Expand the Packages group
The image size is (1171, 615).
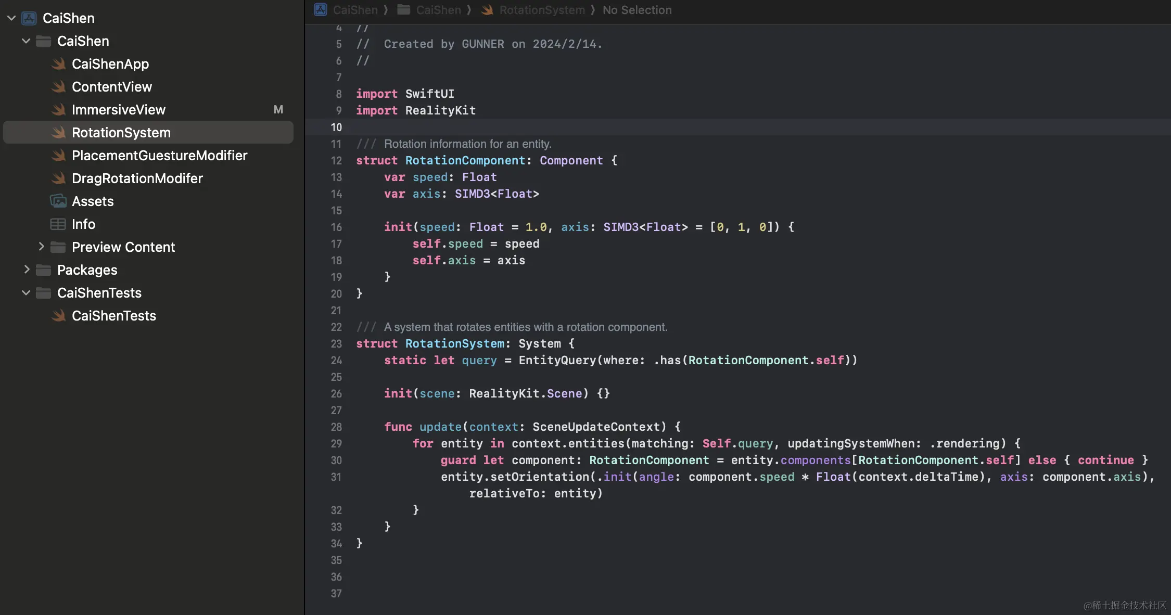[27, 270]
